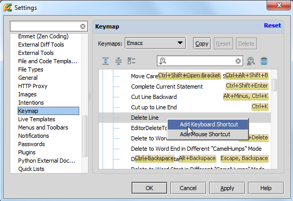Click inside the keymap action search field
The image size is (293, 201).
(x=200, y=61)
